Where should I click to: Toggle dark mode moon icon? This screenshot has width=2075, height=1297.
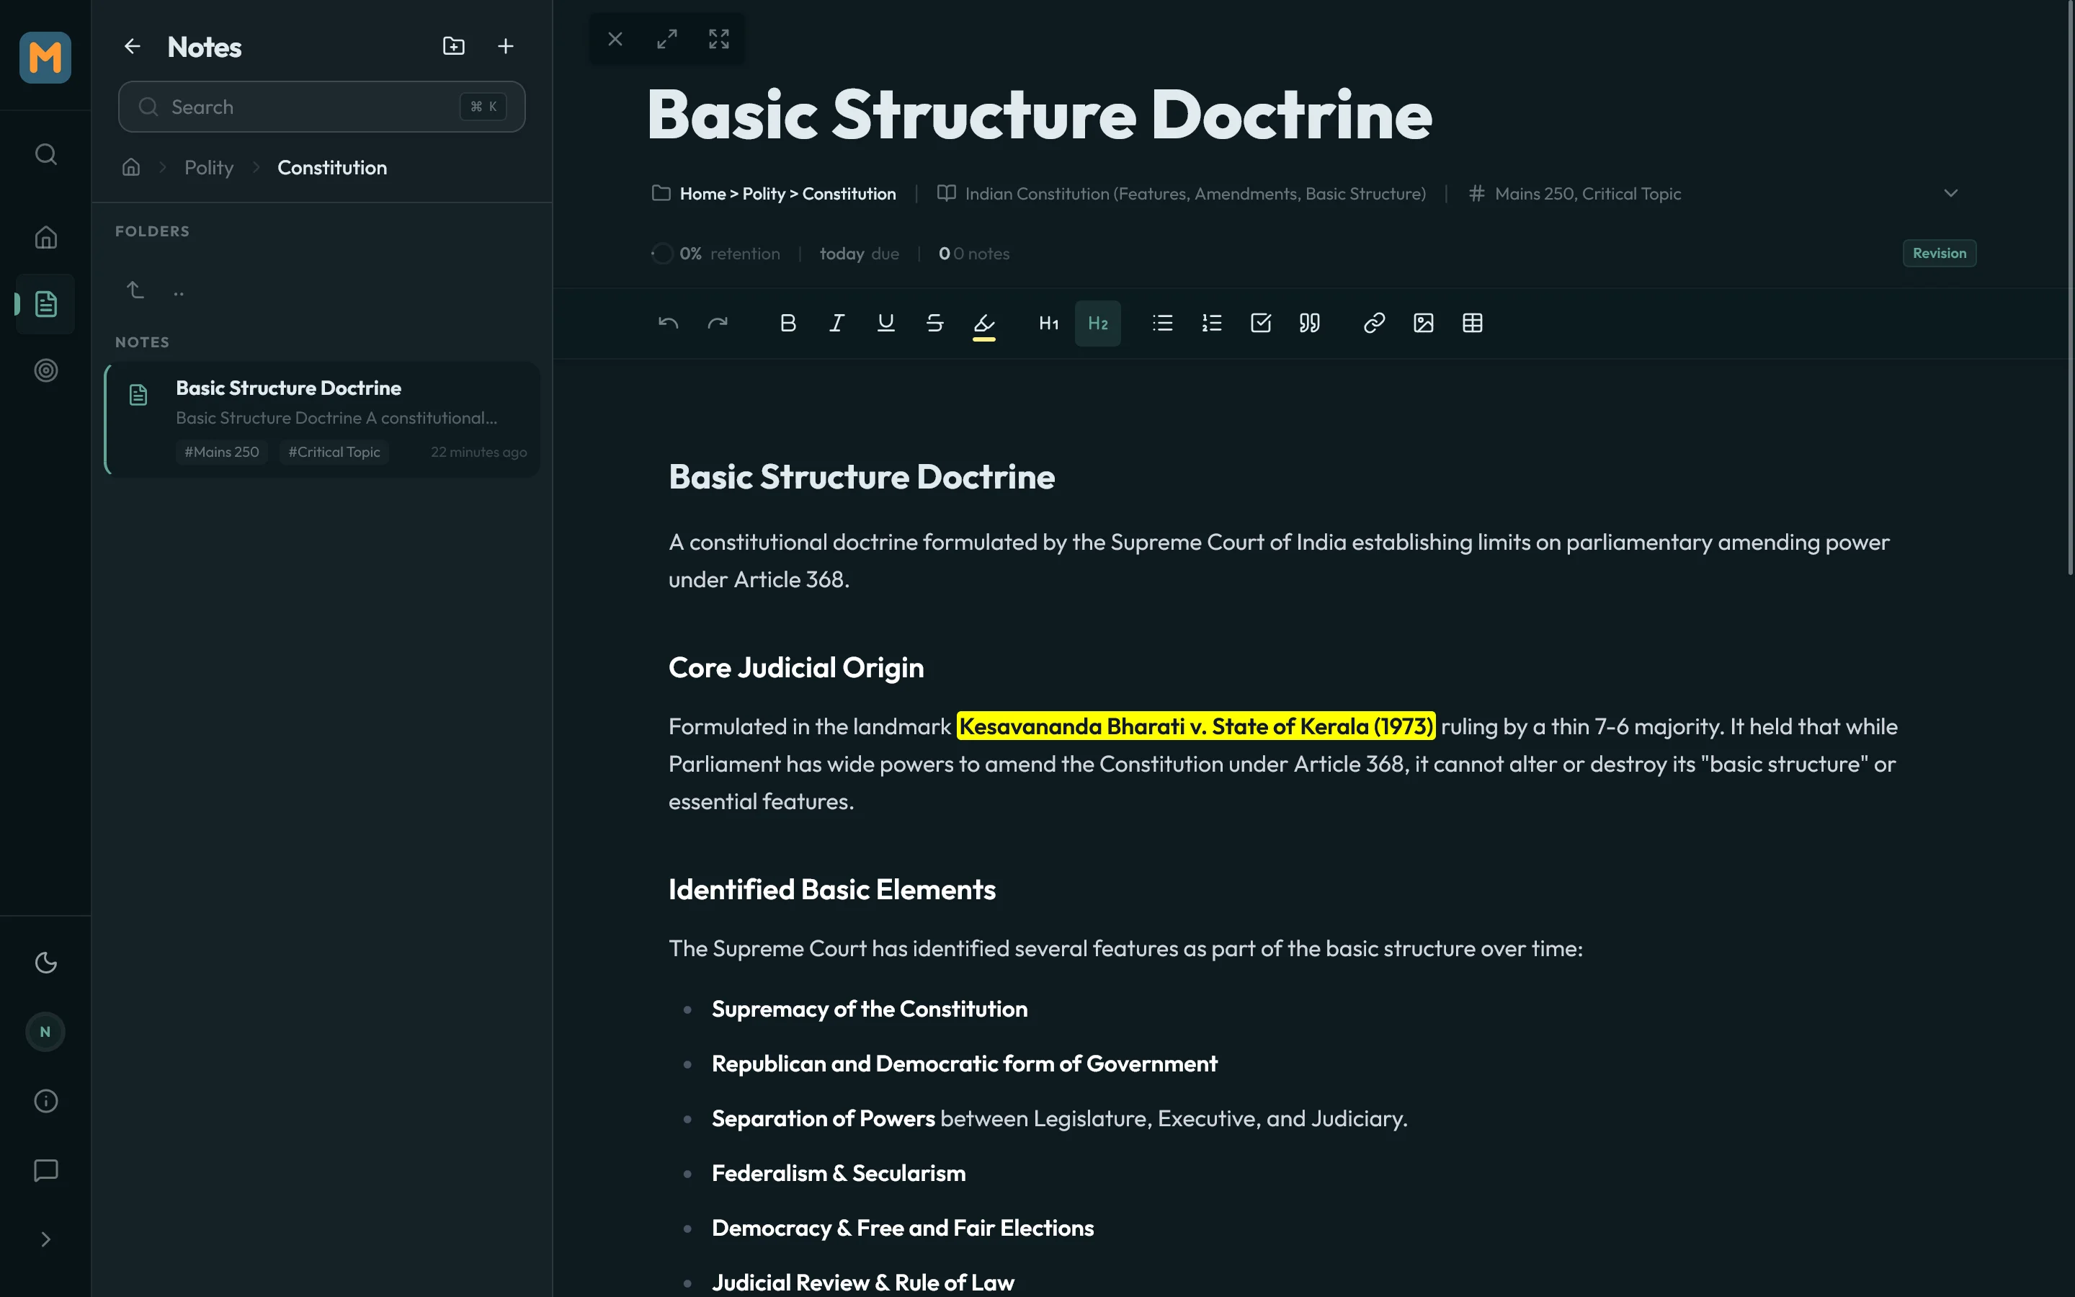point(45,963)
